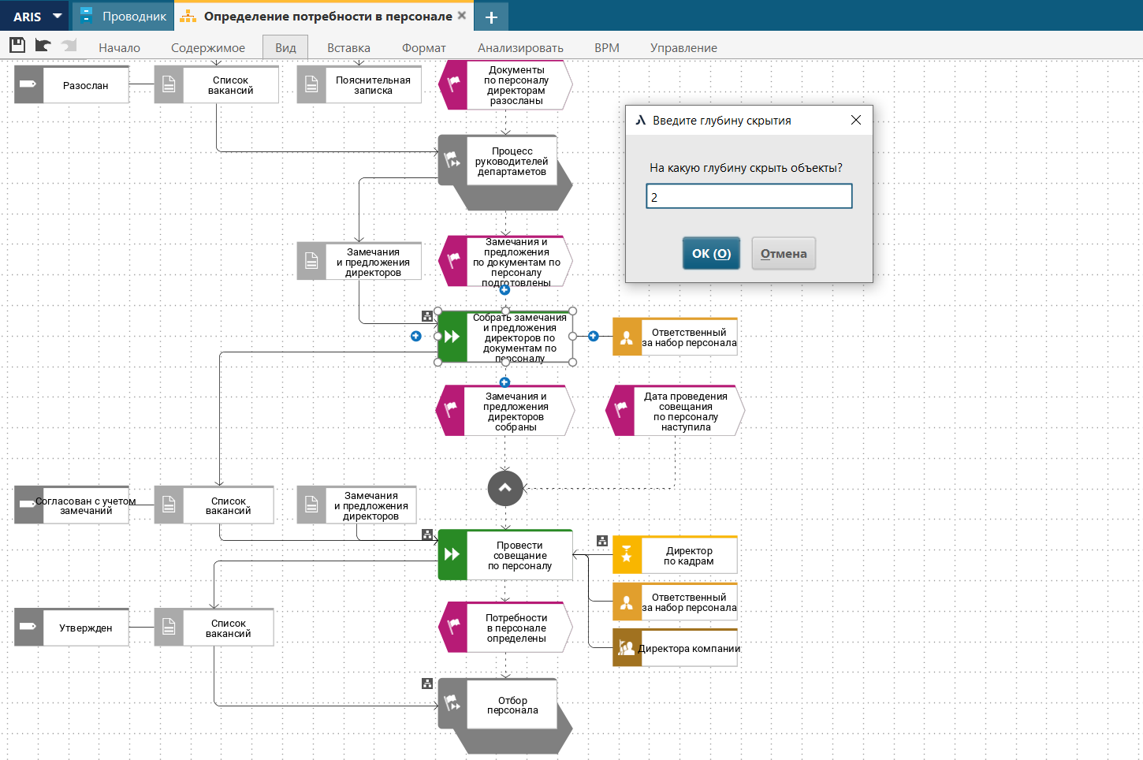
Task: Click assignment icon beside Директор по кадрам
Action: click(x=602, y=541)
